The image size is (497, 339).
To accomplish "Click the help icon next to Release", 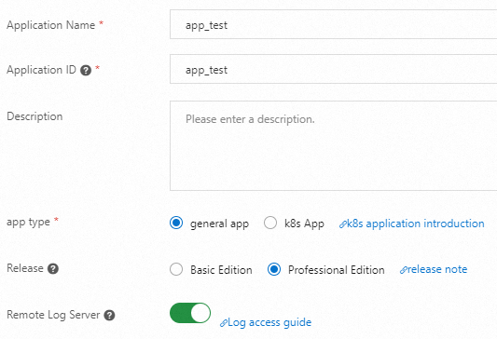I will coord(53,269).
